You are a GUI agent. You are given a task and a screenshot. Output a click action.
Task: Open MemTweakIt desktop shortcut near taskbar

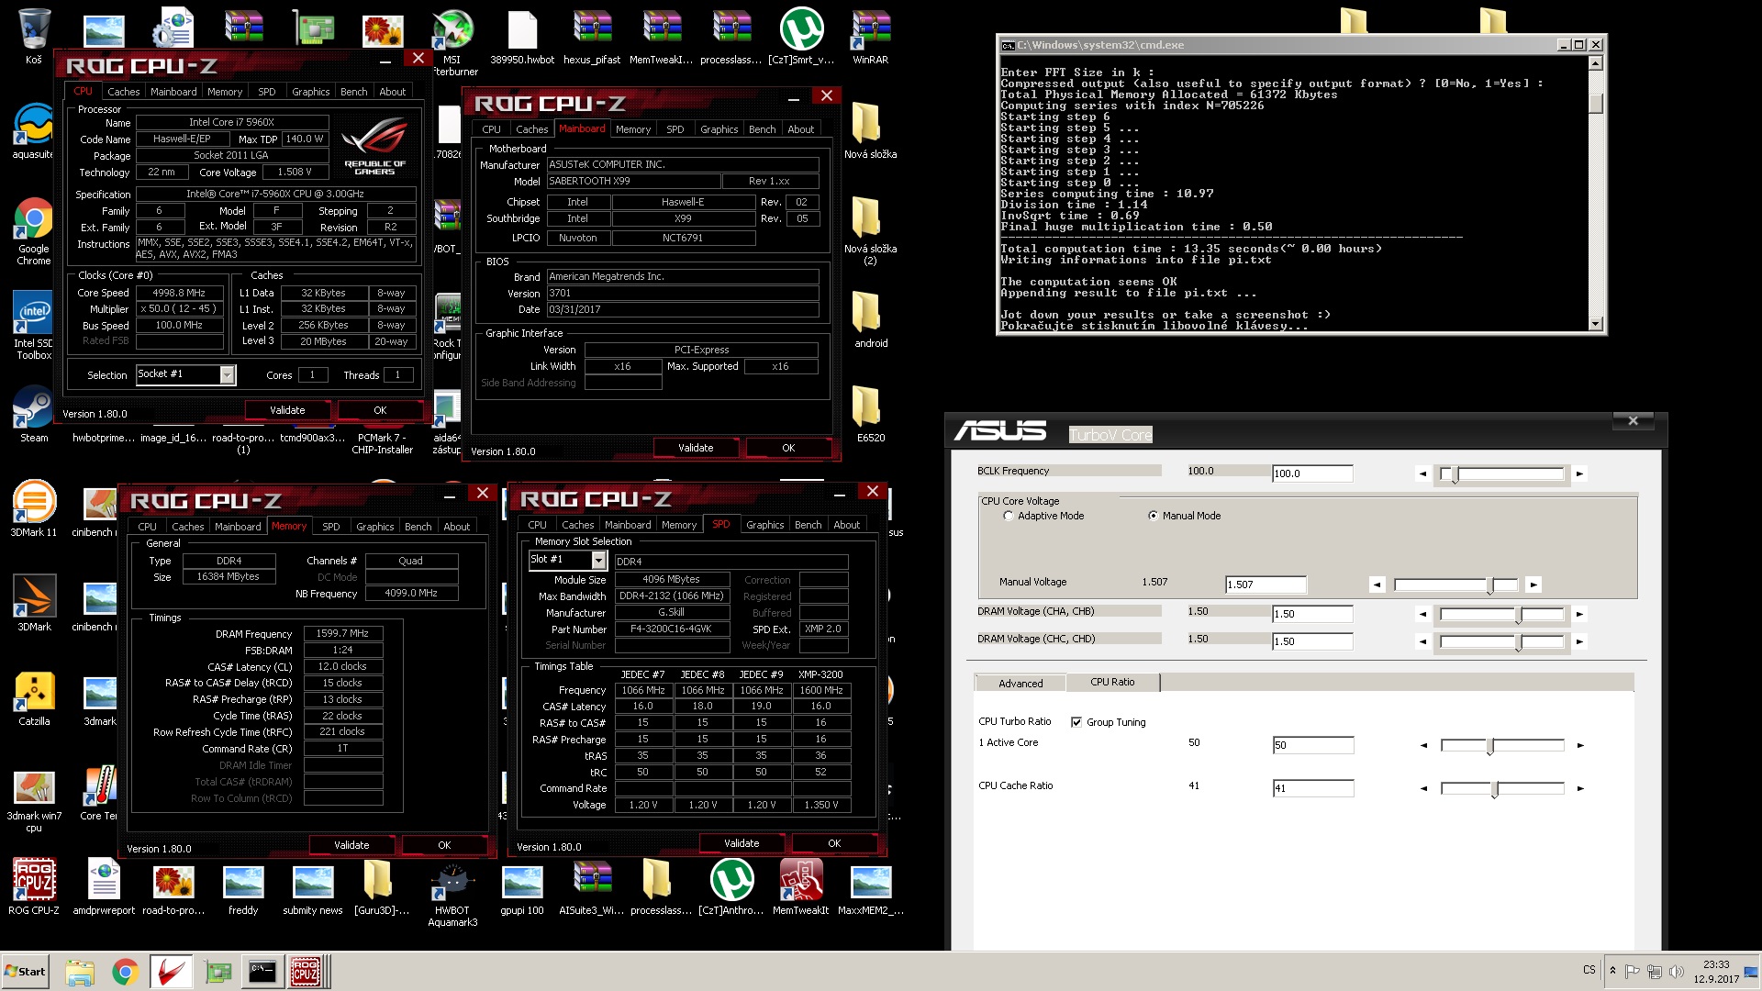(x=800, y=887)
